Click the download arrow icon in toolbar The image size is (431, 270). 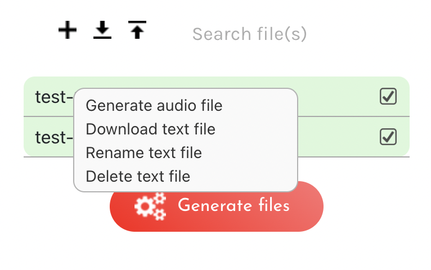[x=102, y=30]
